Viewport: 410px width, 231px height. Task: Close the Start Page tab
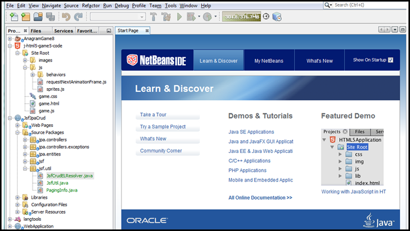147,31
